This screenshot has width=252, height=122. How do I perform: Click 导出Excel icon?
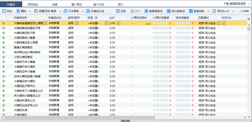coord(214,11)
